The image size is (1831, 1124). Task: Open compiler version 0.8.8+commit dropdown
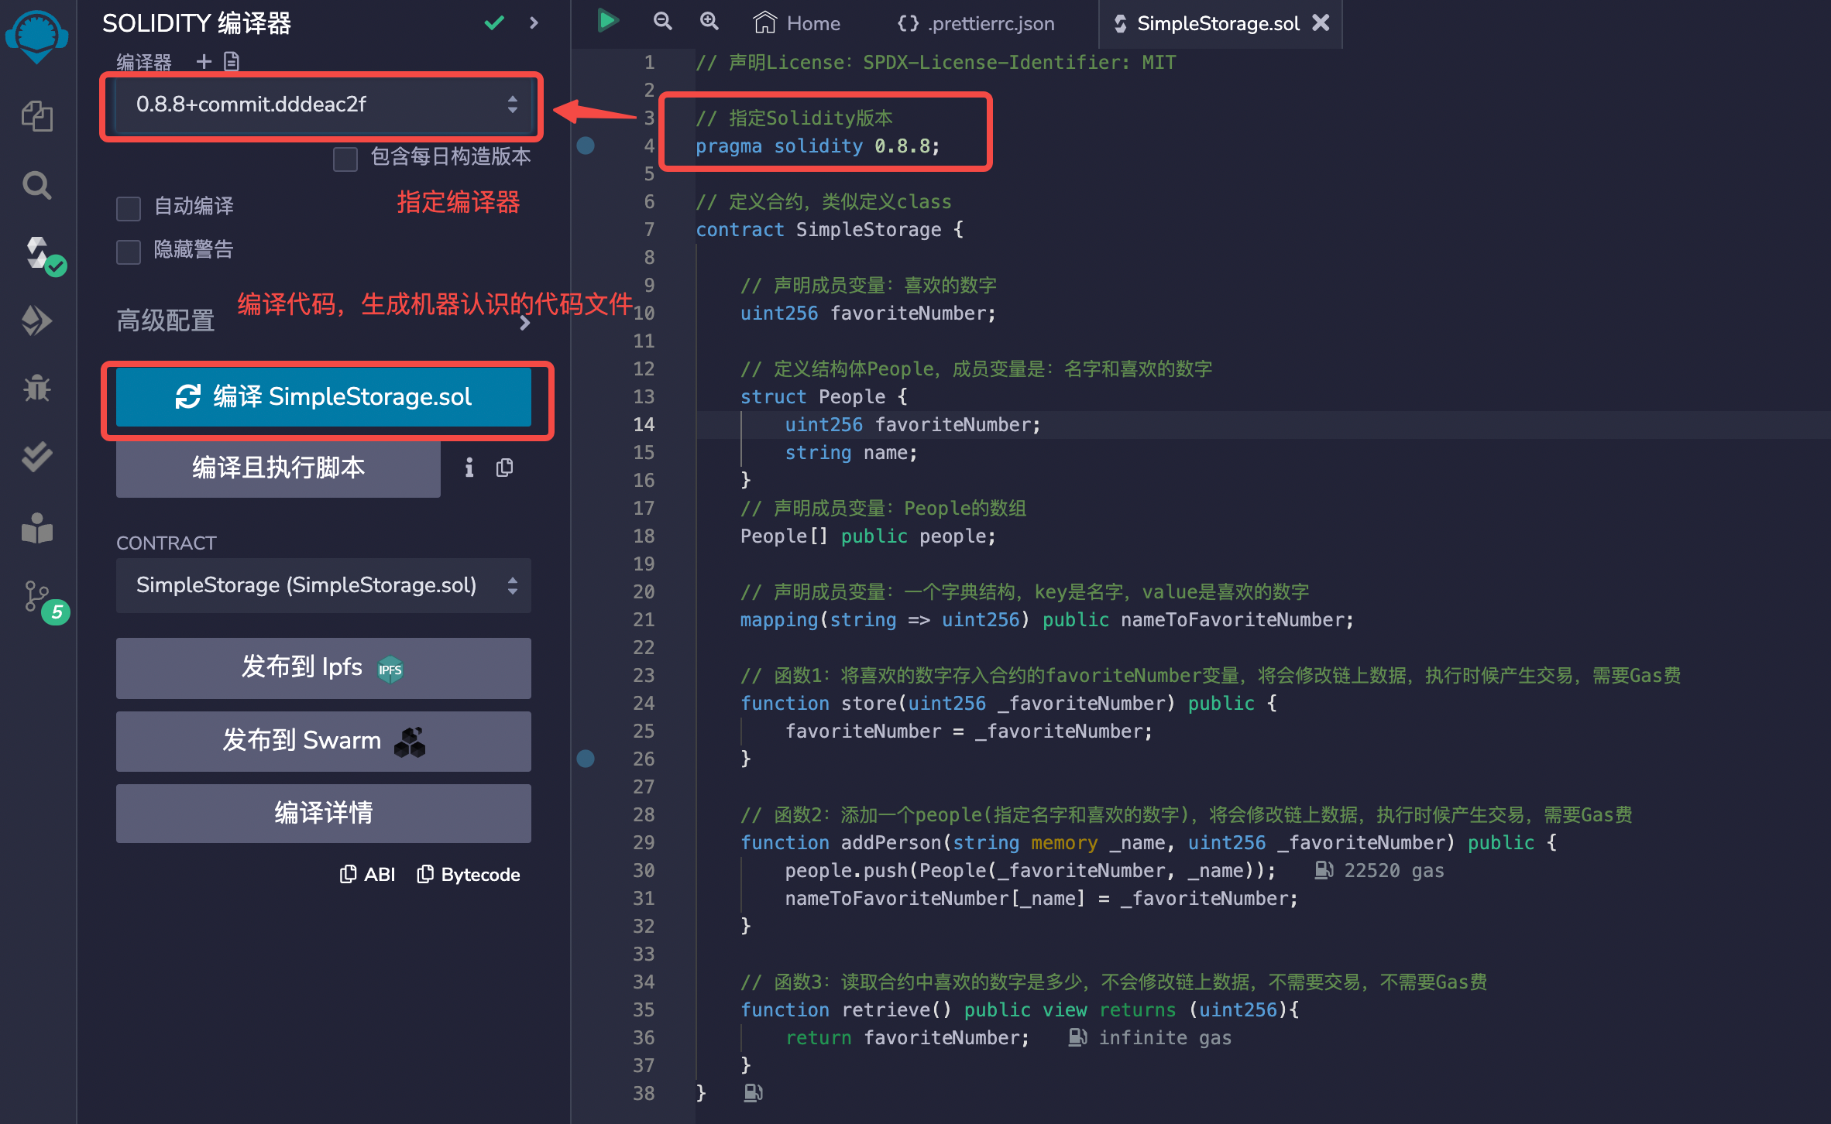(x=322, y=105)
